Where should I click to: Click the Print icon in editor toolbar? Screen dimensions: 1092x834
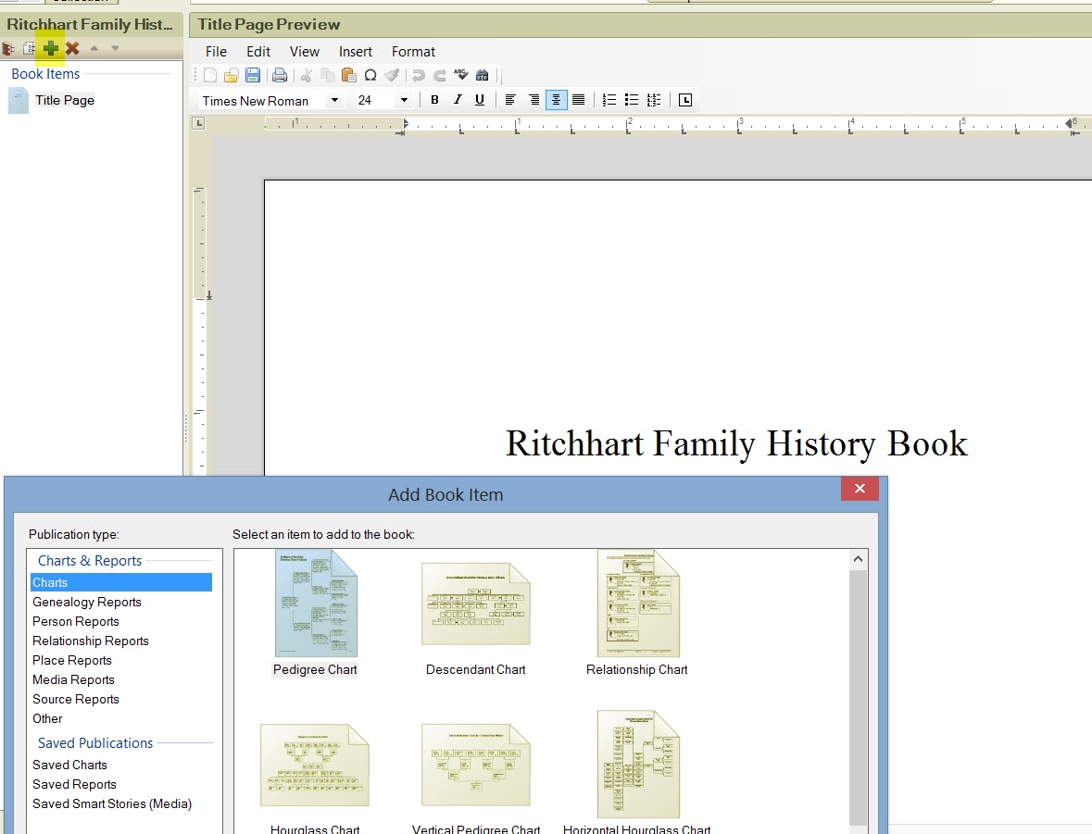pos(280,75)
